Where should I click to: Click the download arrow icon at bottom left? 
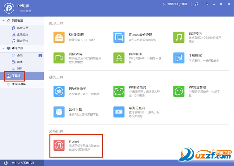[6, 163]
